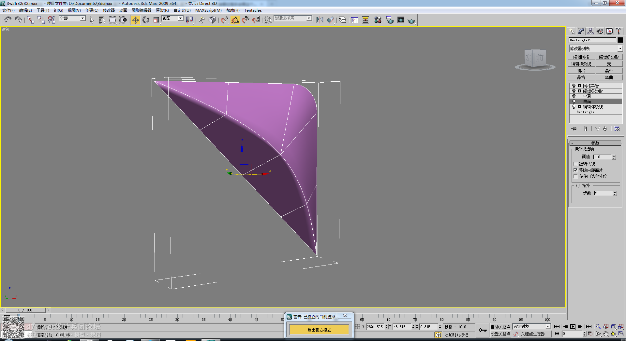Switch to the Motion panel tab

(600, 31)
